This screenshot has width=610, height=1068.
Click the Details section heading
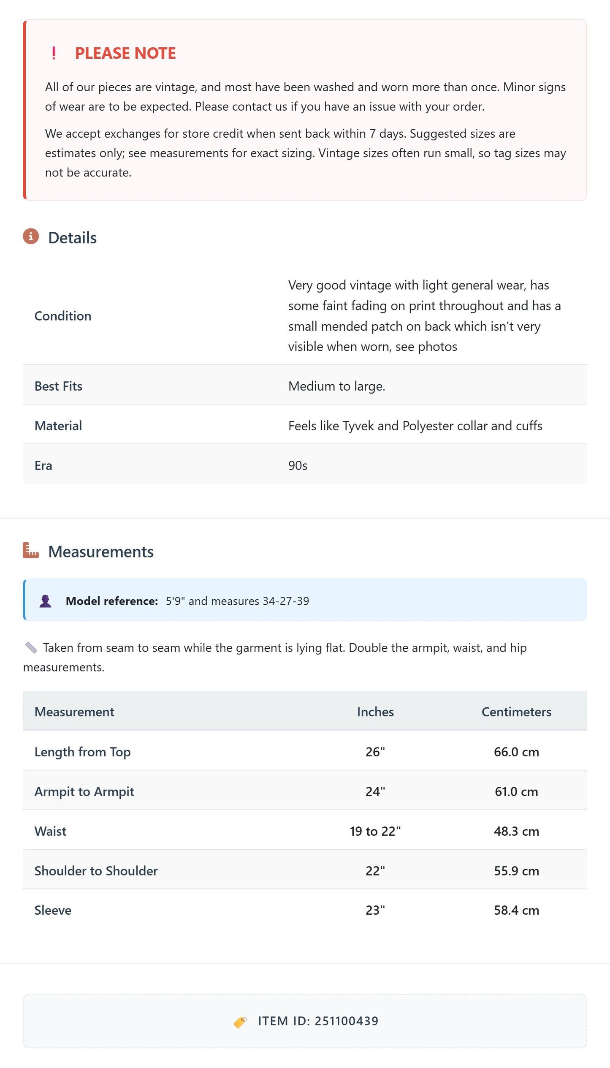72,238
